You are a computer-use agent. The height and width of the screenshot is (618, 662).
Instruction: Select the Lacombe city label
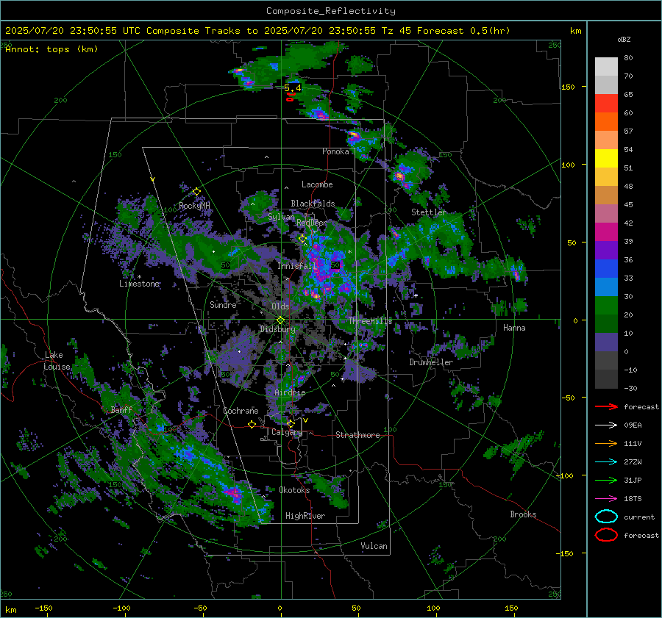317,184
